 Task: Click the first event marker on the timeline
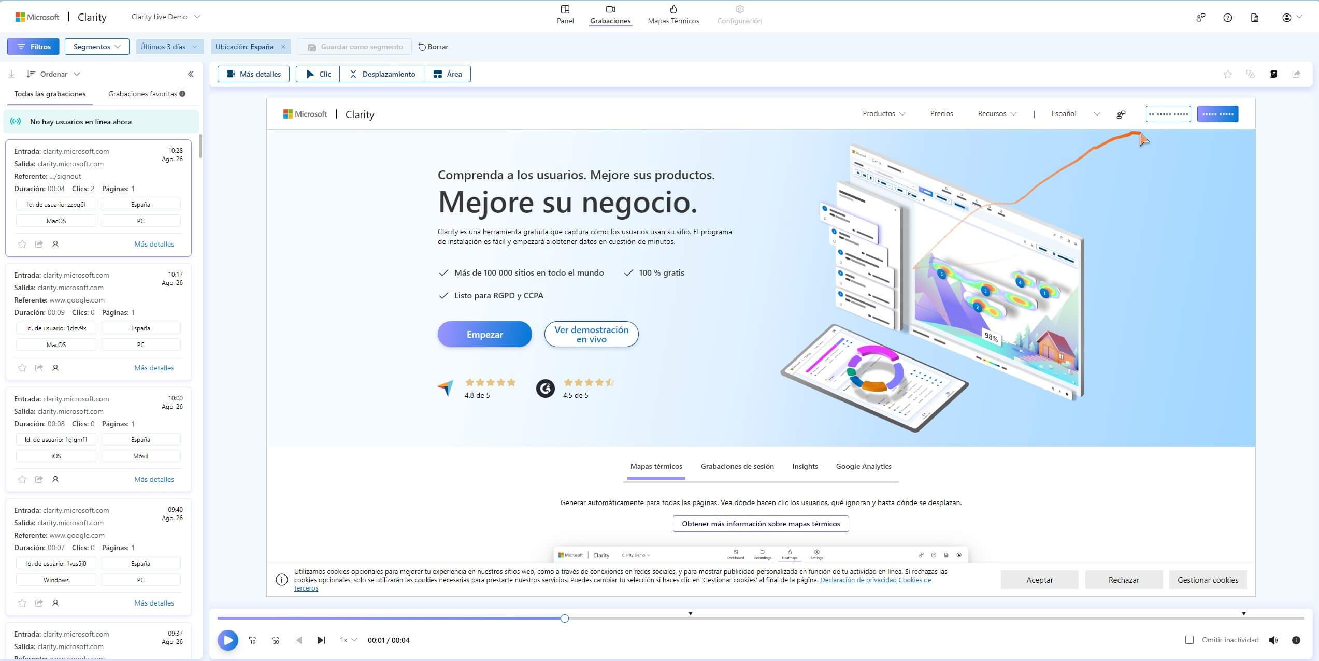[690, 613]
